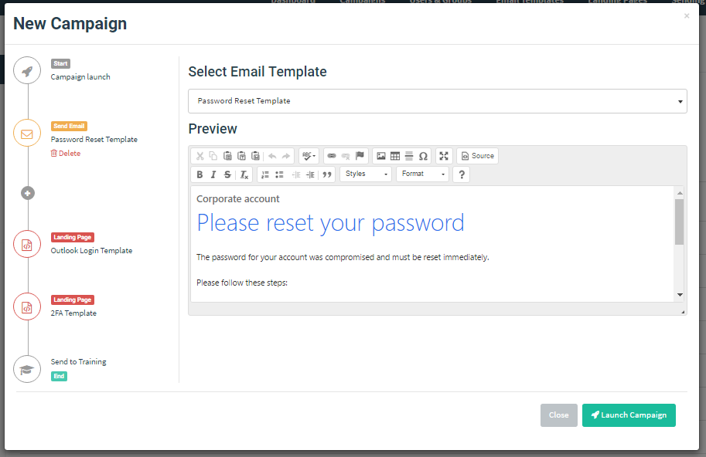Screen dimensions: 706x457
Task: Toggle strikethrough formatting
Action: (x=227, y=174)
